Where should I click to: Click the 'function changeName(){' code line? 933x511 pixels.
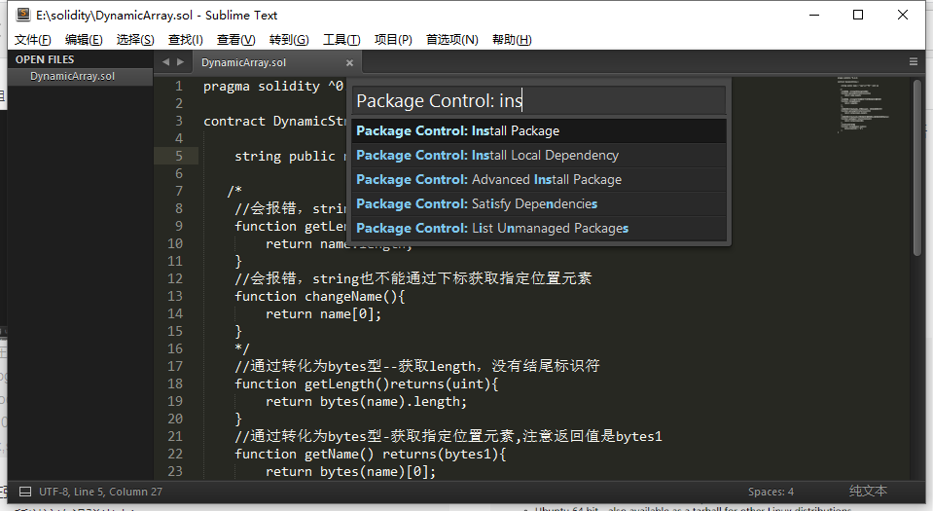click(319, 297)
